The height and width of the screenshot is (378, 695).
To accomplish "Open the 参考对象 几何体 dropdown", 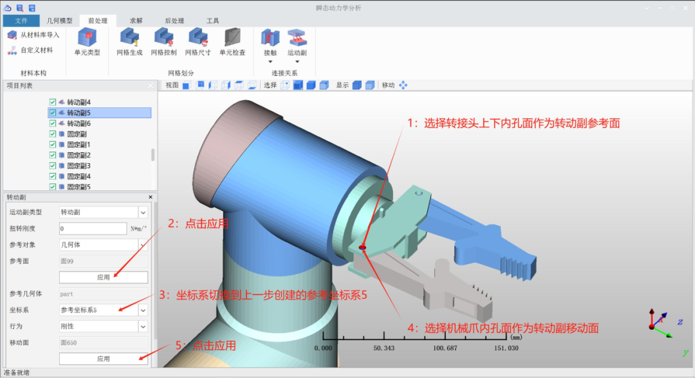I will point(143,245).
